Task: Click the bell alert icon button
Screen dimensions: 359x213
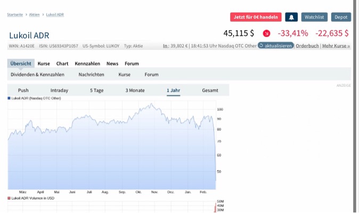Action: [x=291, y=17]
